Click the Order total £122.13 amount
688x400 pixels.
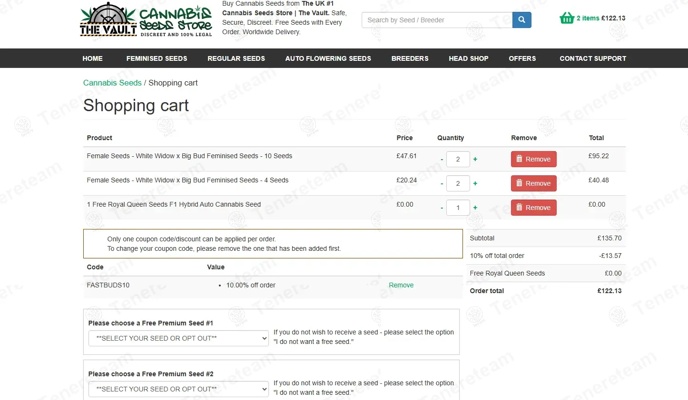[609, 291]
